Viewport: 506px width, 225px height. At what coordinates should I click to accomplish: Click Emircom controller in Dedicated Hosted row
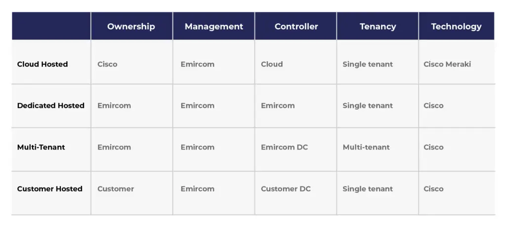coord(278,106)
